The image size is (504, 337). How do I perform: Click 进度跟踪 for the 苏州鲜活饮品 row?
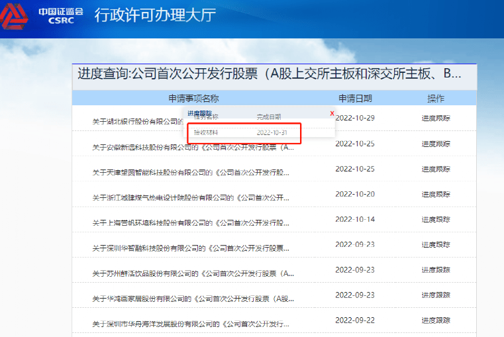coord(436,270)
